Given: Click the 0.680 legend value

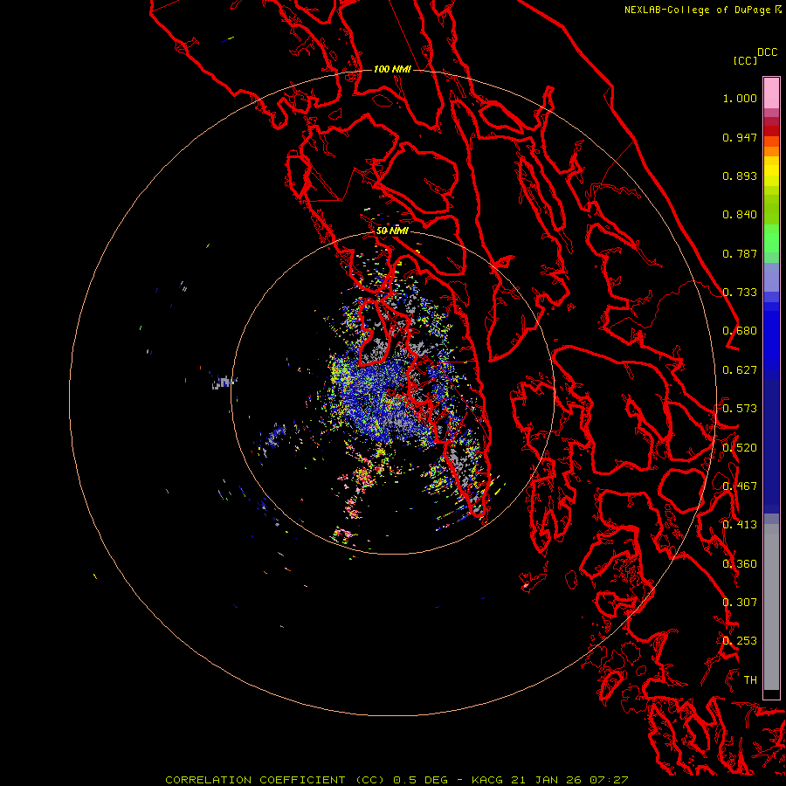Looking at the screenshot, I should (740, 331).
